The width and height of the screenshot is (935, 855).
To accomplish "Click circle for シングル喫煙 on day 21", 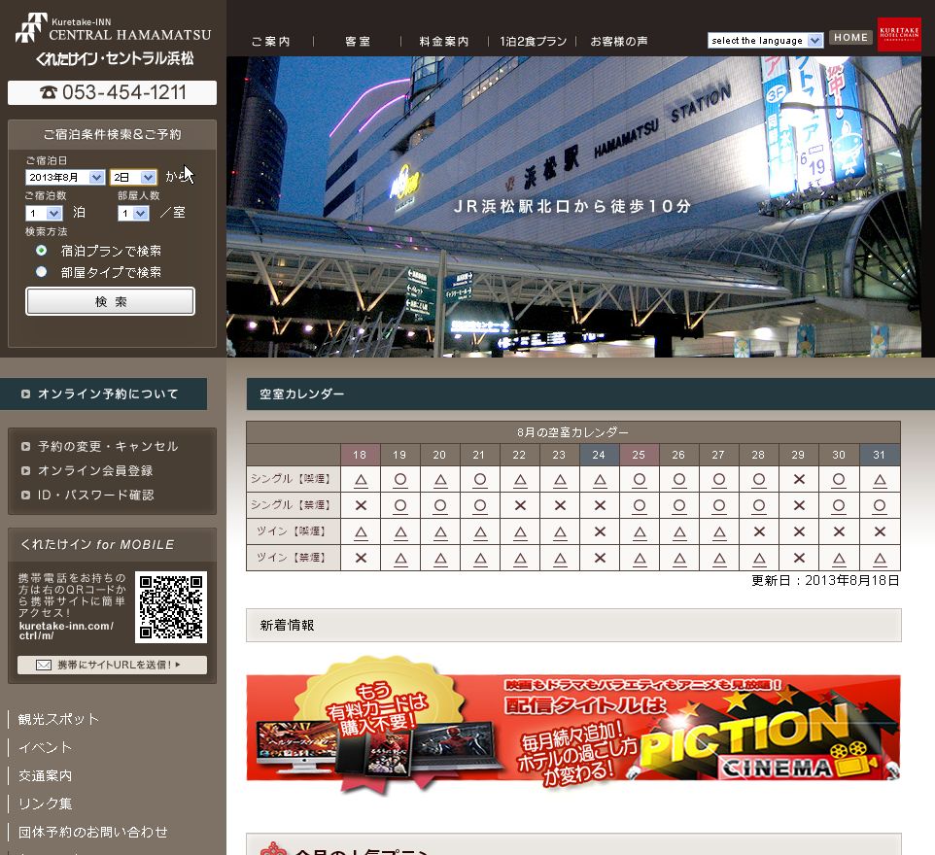I will [480, 480].
